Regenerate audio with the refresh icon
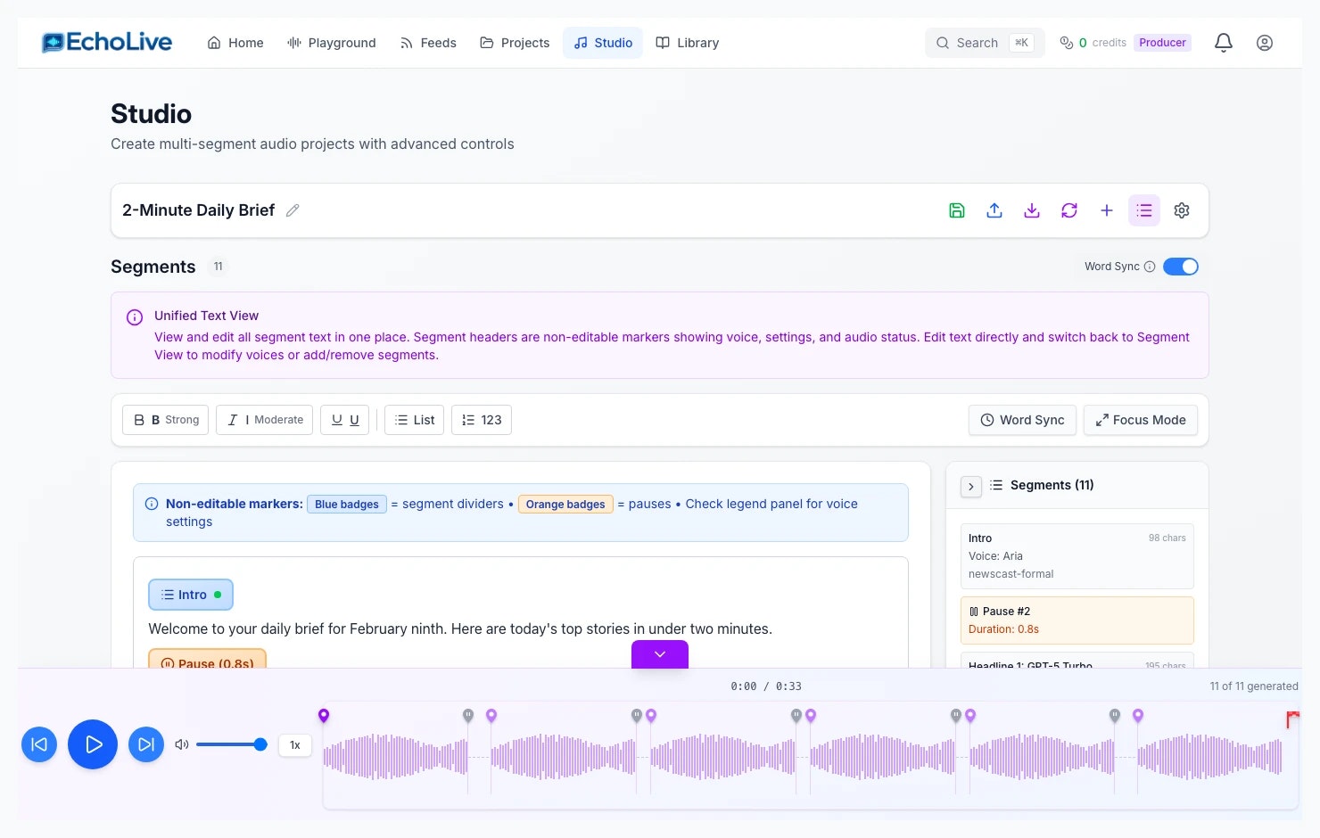The height and width of the screenshot is (838, 1320). pos(1069,210)
